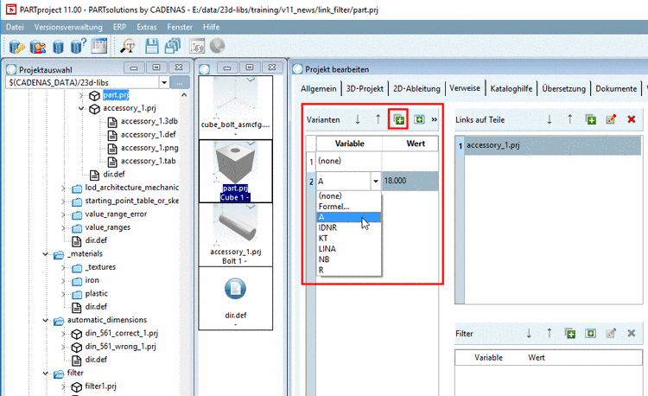Open the Datei menu
The image size is (648, 396).
click(15, 27)
